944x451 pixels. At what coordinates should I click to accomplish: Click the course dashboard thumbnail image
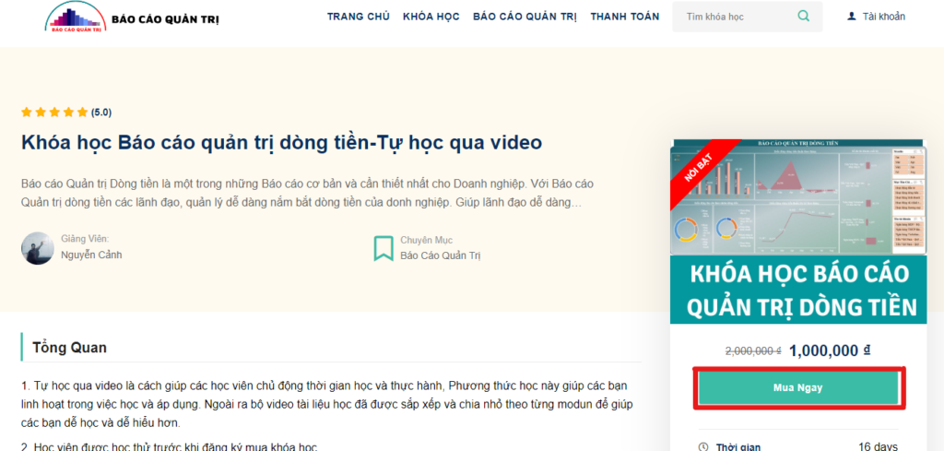tap(798, 196)
